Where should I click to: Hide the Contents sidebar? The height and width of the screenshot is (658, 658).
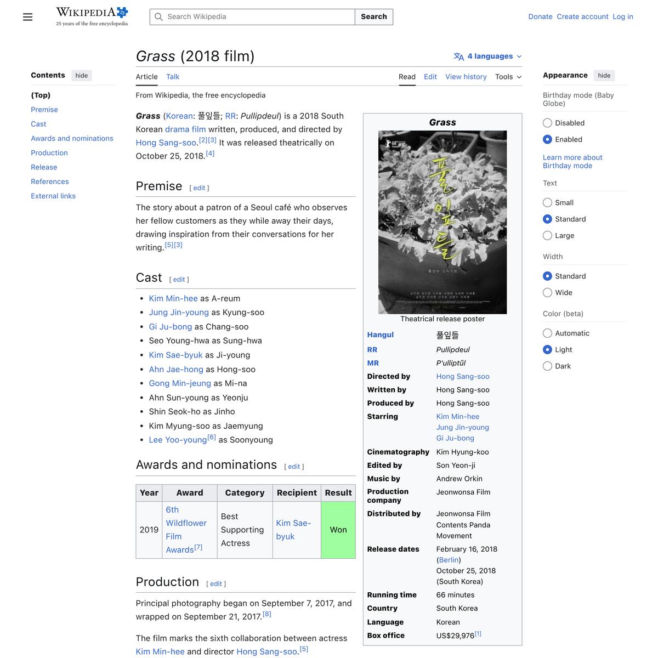point(82,76)
